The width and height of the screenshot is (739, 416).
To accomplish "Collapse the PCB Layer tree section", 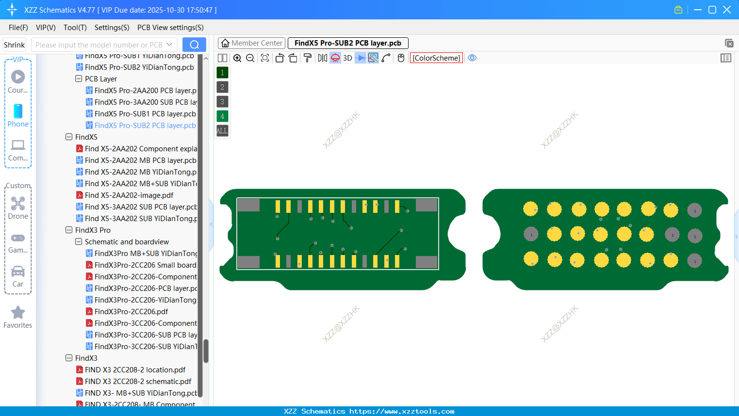I will pyautogui.click(x=79, y=79).
